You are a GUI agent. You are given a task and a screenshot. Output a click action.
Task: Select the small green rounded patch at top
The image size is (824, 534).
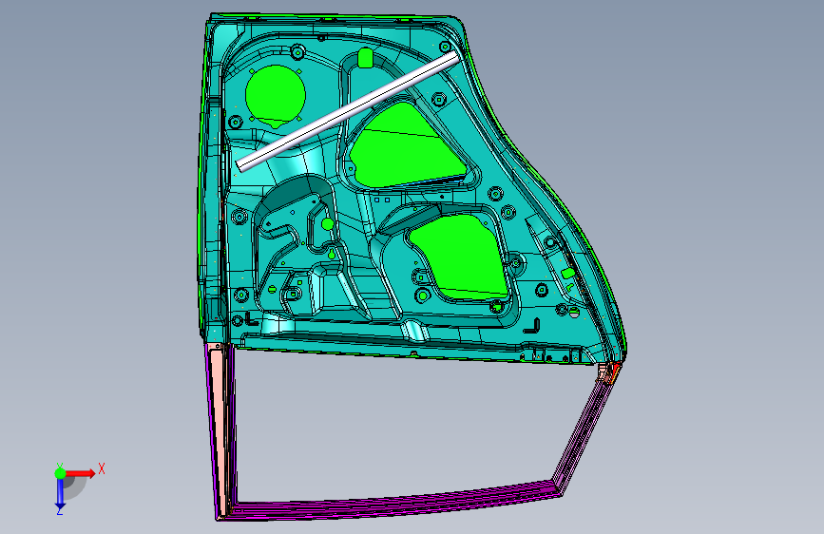point(365,58)
